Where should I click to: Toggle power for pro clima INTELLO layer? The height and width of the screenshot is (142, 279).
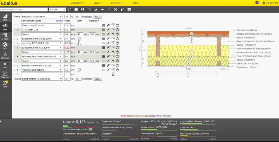click(x=117, y=43)
